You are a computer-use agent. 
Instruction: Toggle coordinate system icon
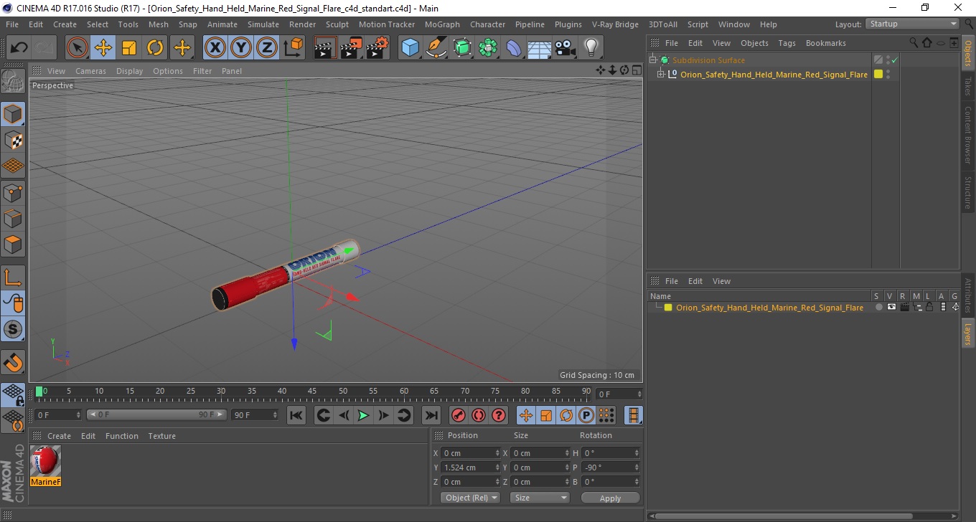point(293,48)
